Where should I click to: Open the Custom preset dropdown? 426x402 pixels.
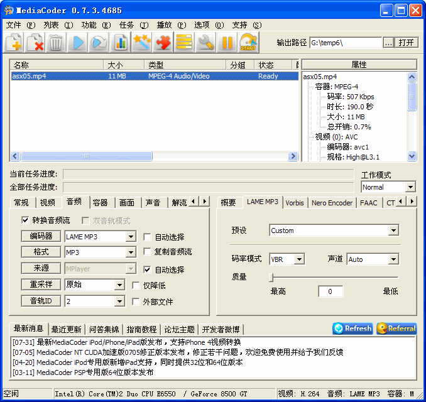tap(393, 231)
